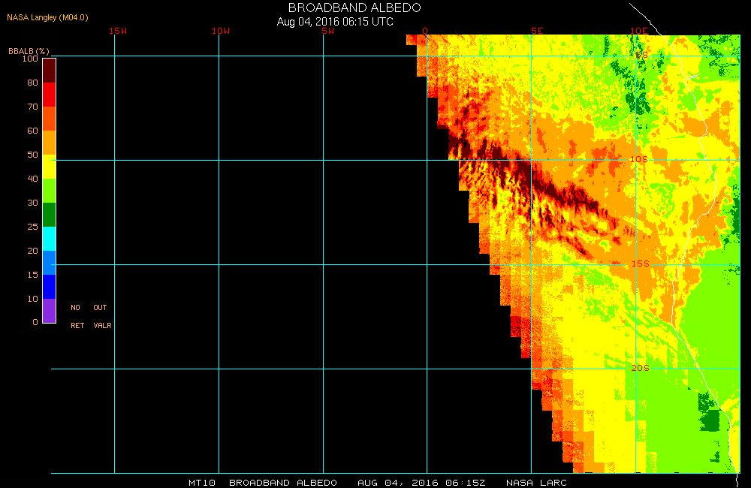Click the 5E longitude label
This screenshot has width=751, height=488.
pyautogui.click(x=537, y=31)
